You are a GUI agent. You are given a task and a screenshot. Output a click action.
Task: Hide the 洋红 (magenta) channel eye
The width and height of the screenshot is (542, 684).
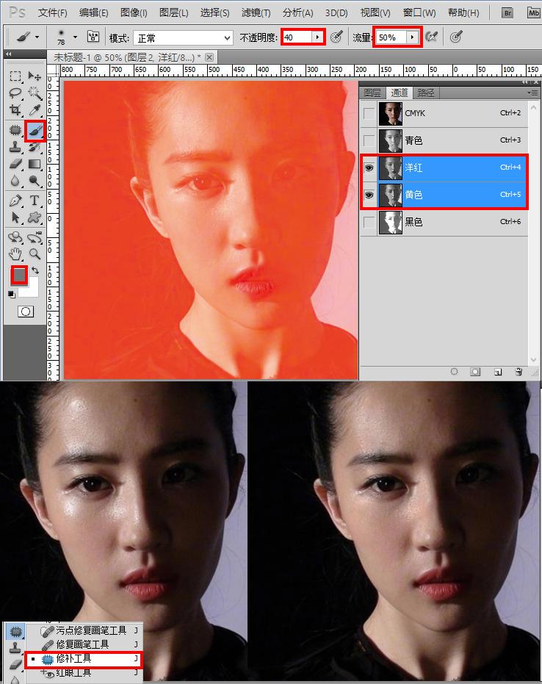[x=369, y=168]
